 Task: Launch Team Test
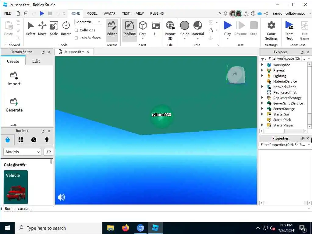coord(289,30)
